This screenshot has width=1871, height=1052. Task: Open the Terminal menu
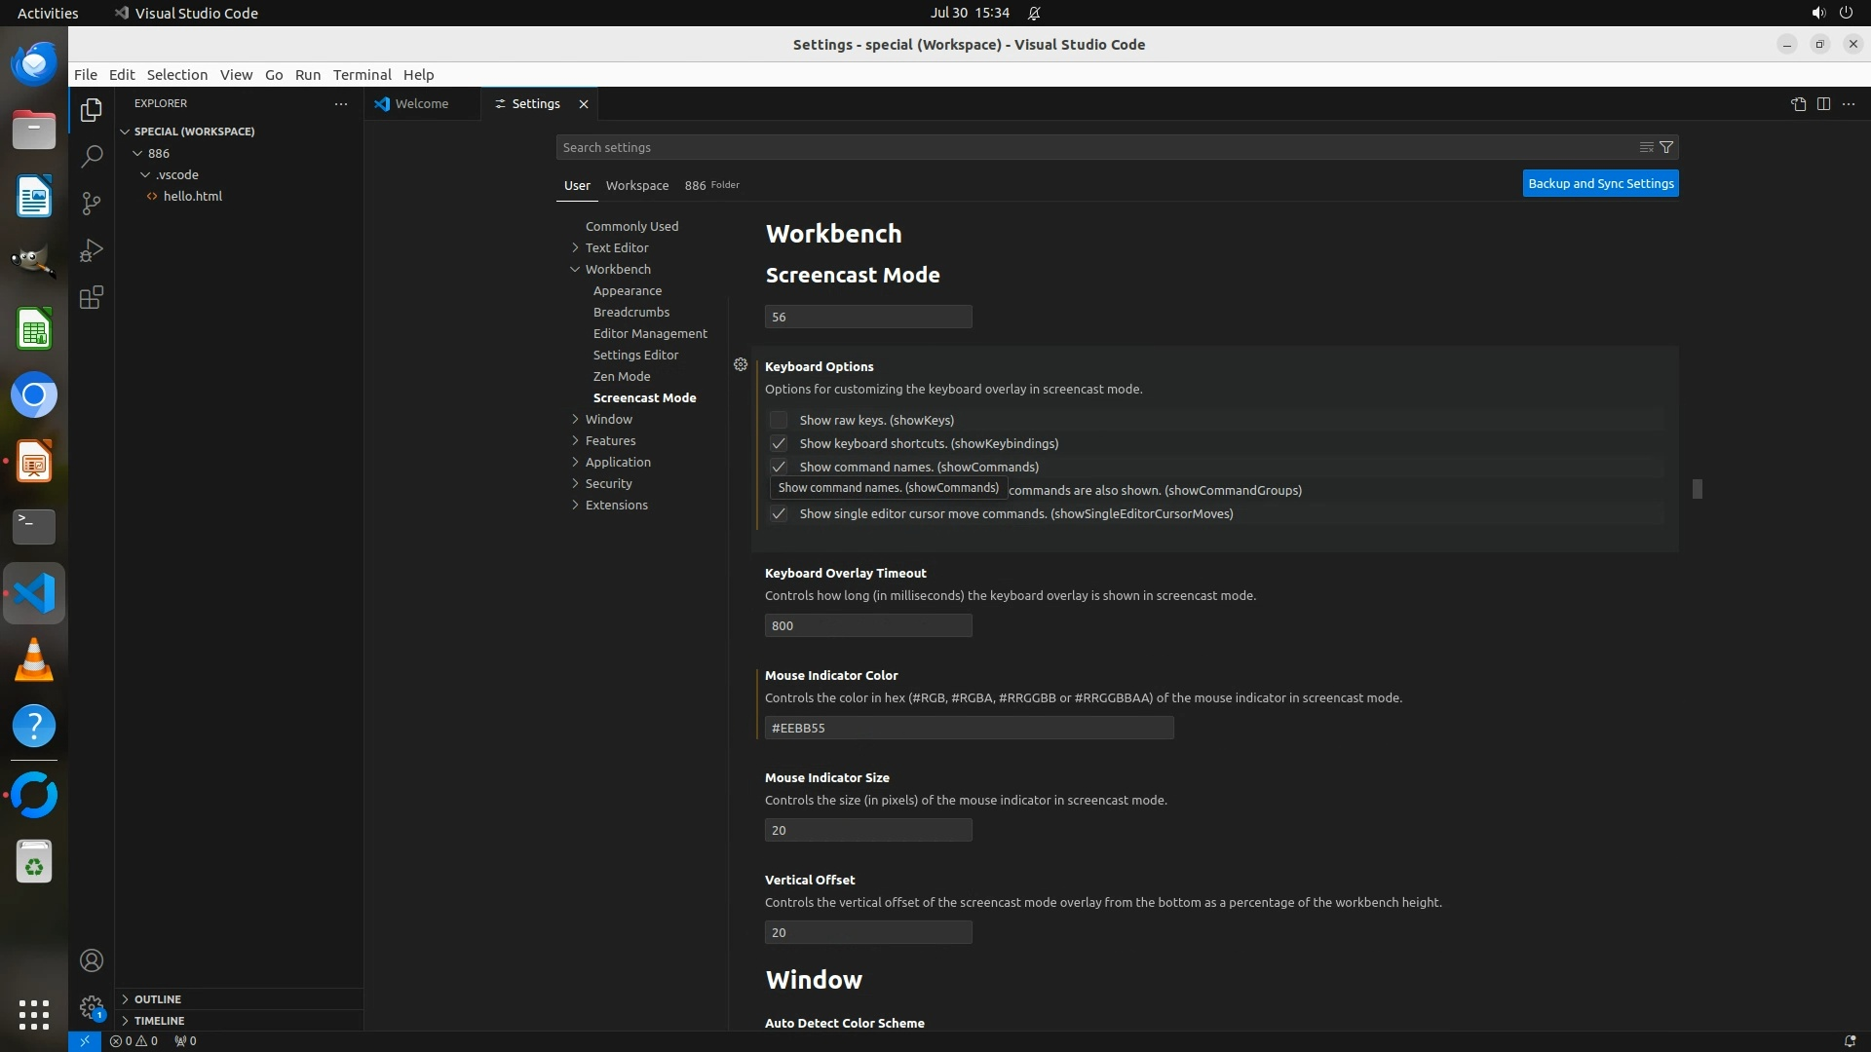point(362,75)
